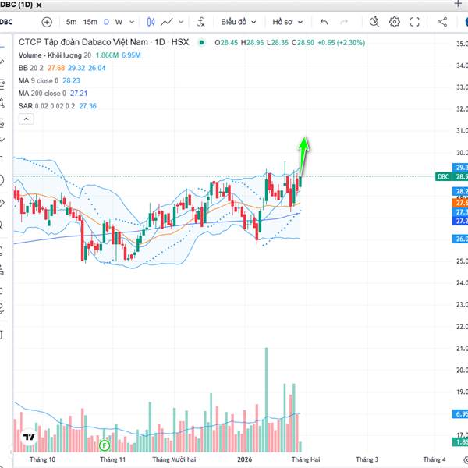This screenshot has width=468, height=468.
Task: Open the indicators fx icon
Action: 201,22
